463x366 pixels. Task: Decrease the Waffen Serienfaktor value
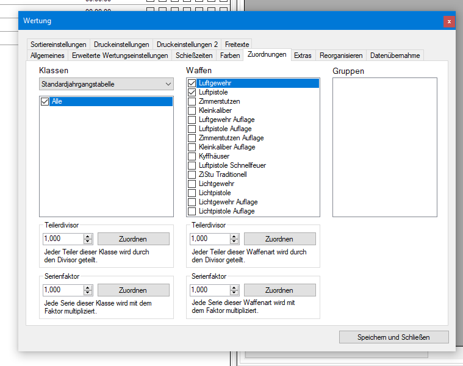tap(235, 293)
